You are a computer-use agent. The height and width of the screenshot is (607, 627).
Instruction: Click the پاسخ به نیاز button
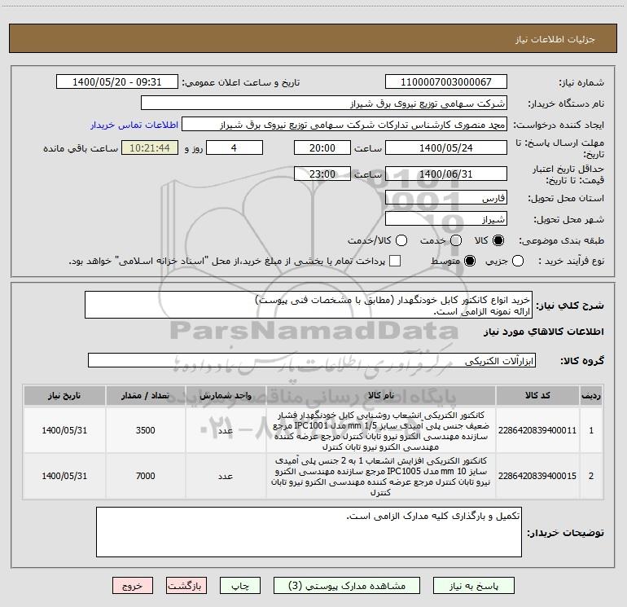pos(474,586)
